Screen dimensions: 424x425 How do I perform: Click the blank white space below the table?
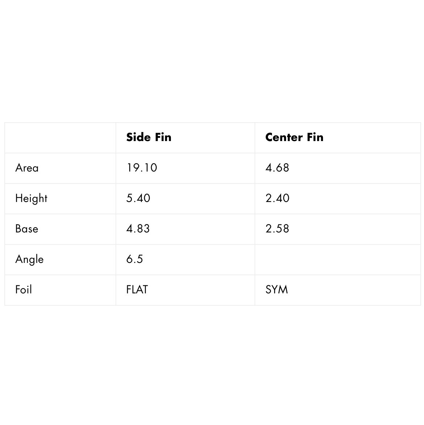coord(212,363)
